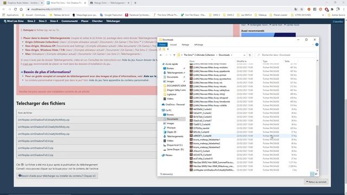Click the S'identifier link
The height and width of the screenshot is (195, 347).
[x=338, y=22]
